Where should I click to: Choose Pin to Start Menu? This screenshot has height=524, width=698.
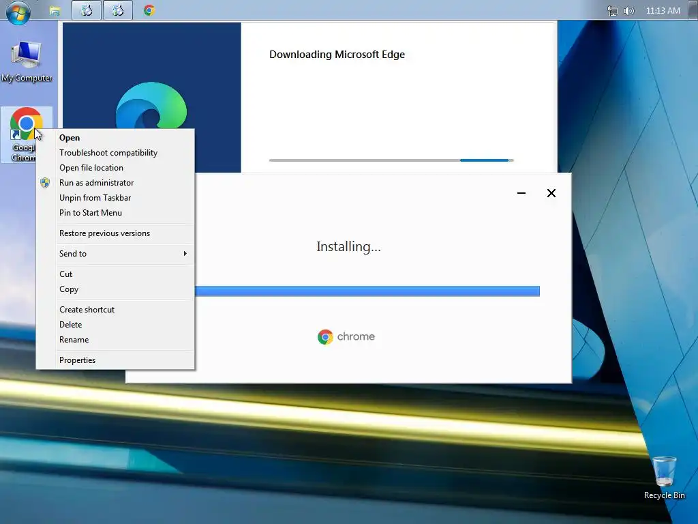point(115,213)
